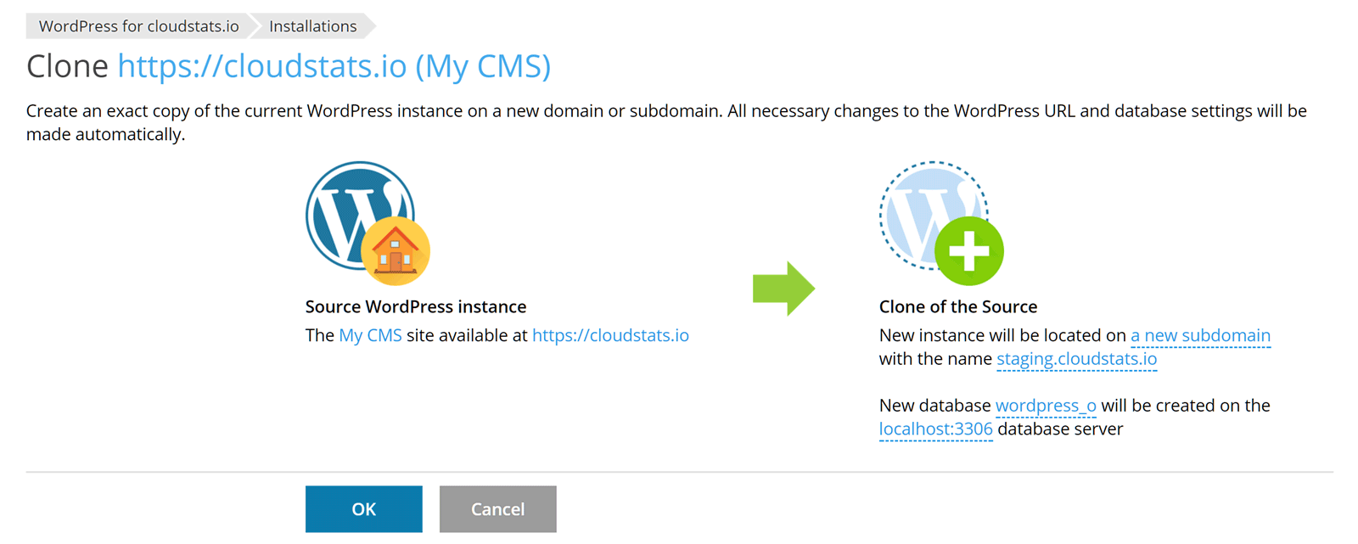
Task: Change the localhost:3306 database server
Action: [x=935, y=429]
